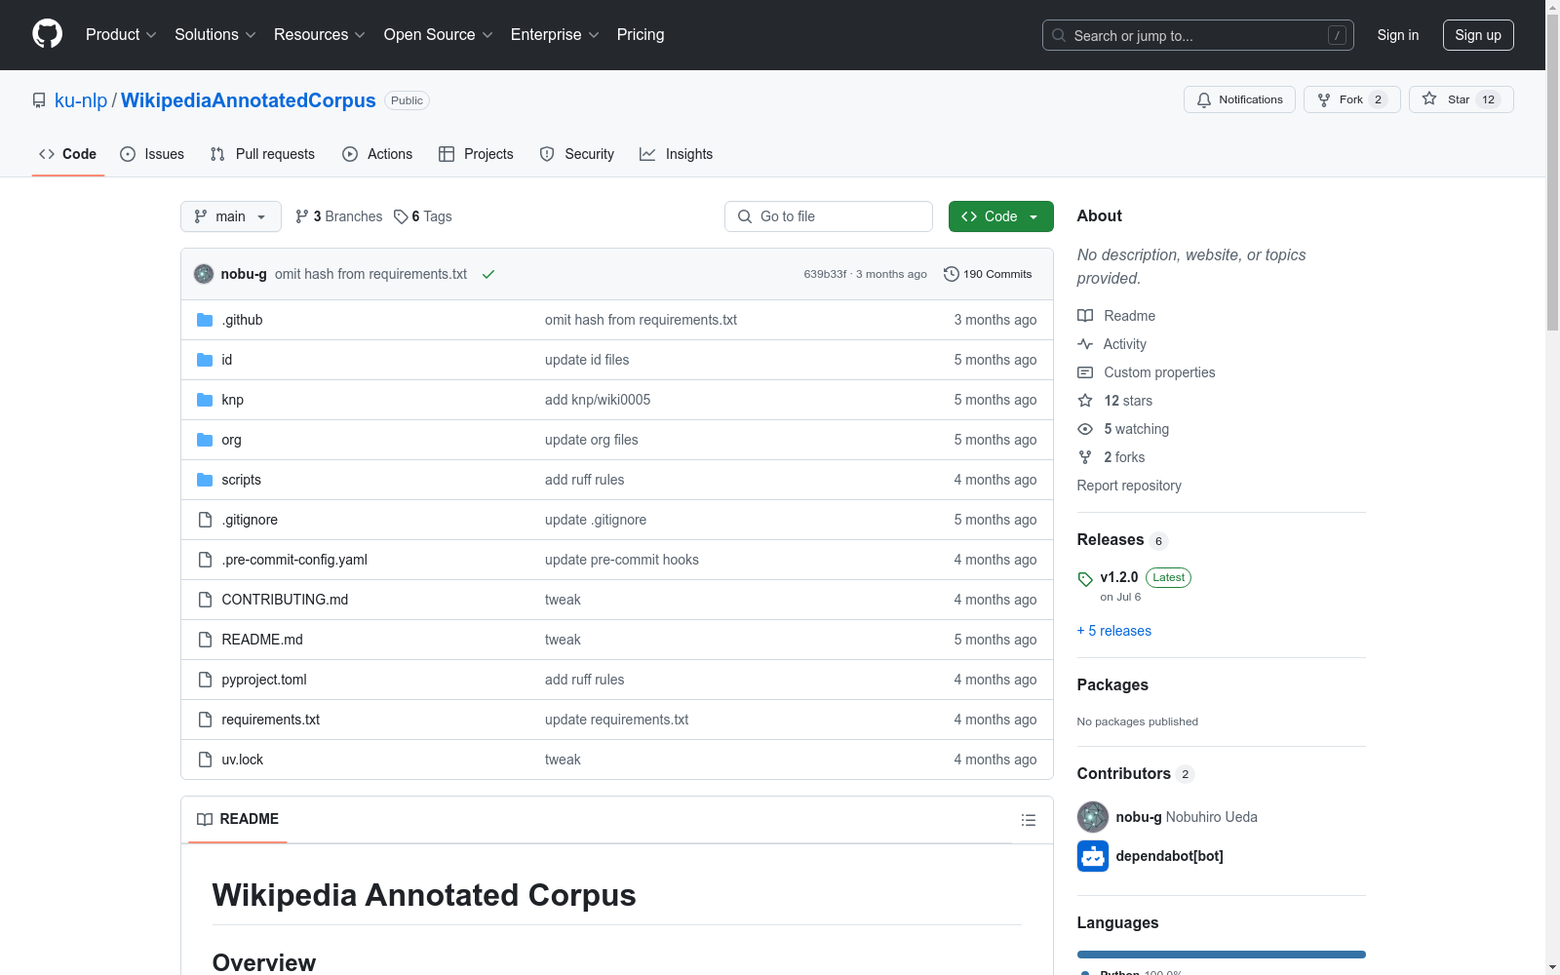The image size is (1560, 975).
Task: Click the stars icon in About
Action: click(x=1085, y=401)
